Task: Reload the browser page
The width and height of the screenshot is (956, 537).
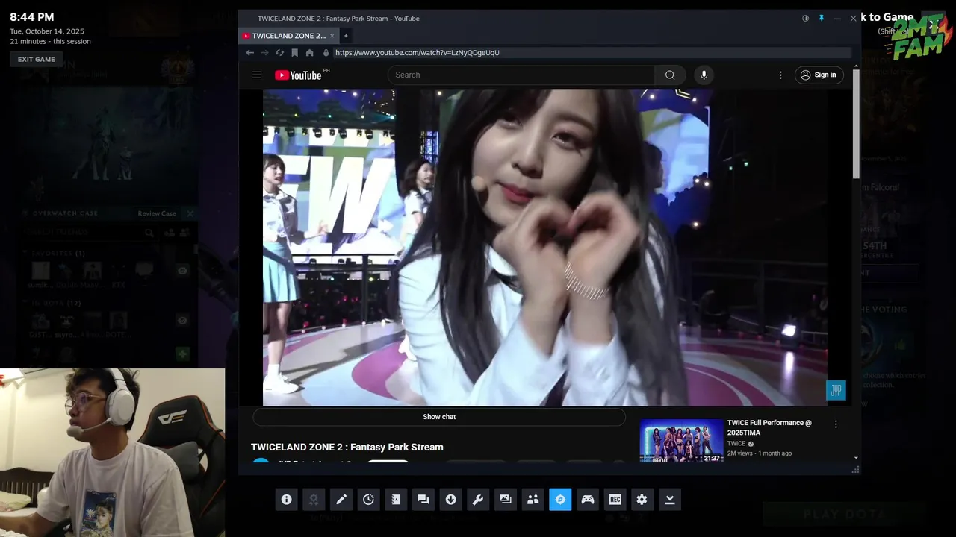Action: click(x=279, y=53)
